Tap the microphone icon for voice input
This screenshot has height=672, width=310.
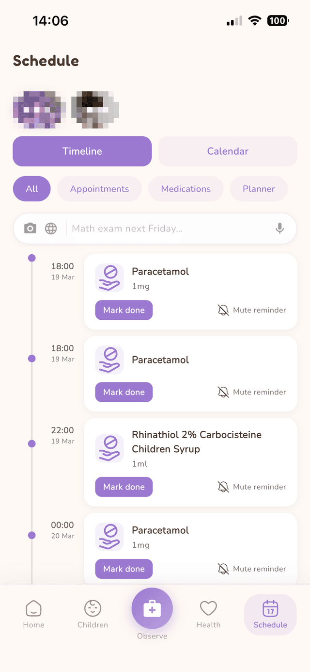pos(279,228)
